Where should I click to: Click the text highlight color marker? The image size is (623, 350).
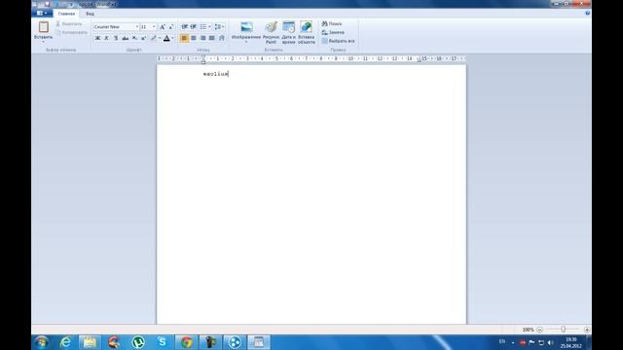[154, 38]
